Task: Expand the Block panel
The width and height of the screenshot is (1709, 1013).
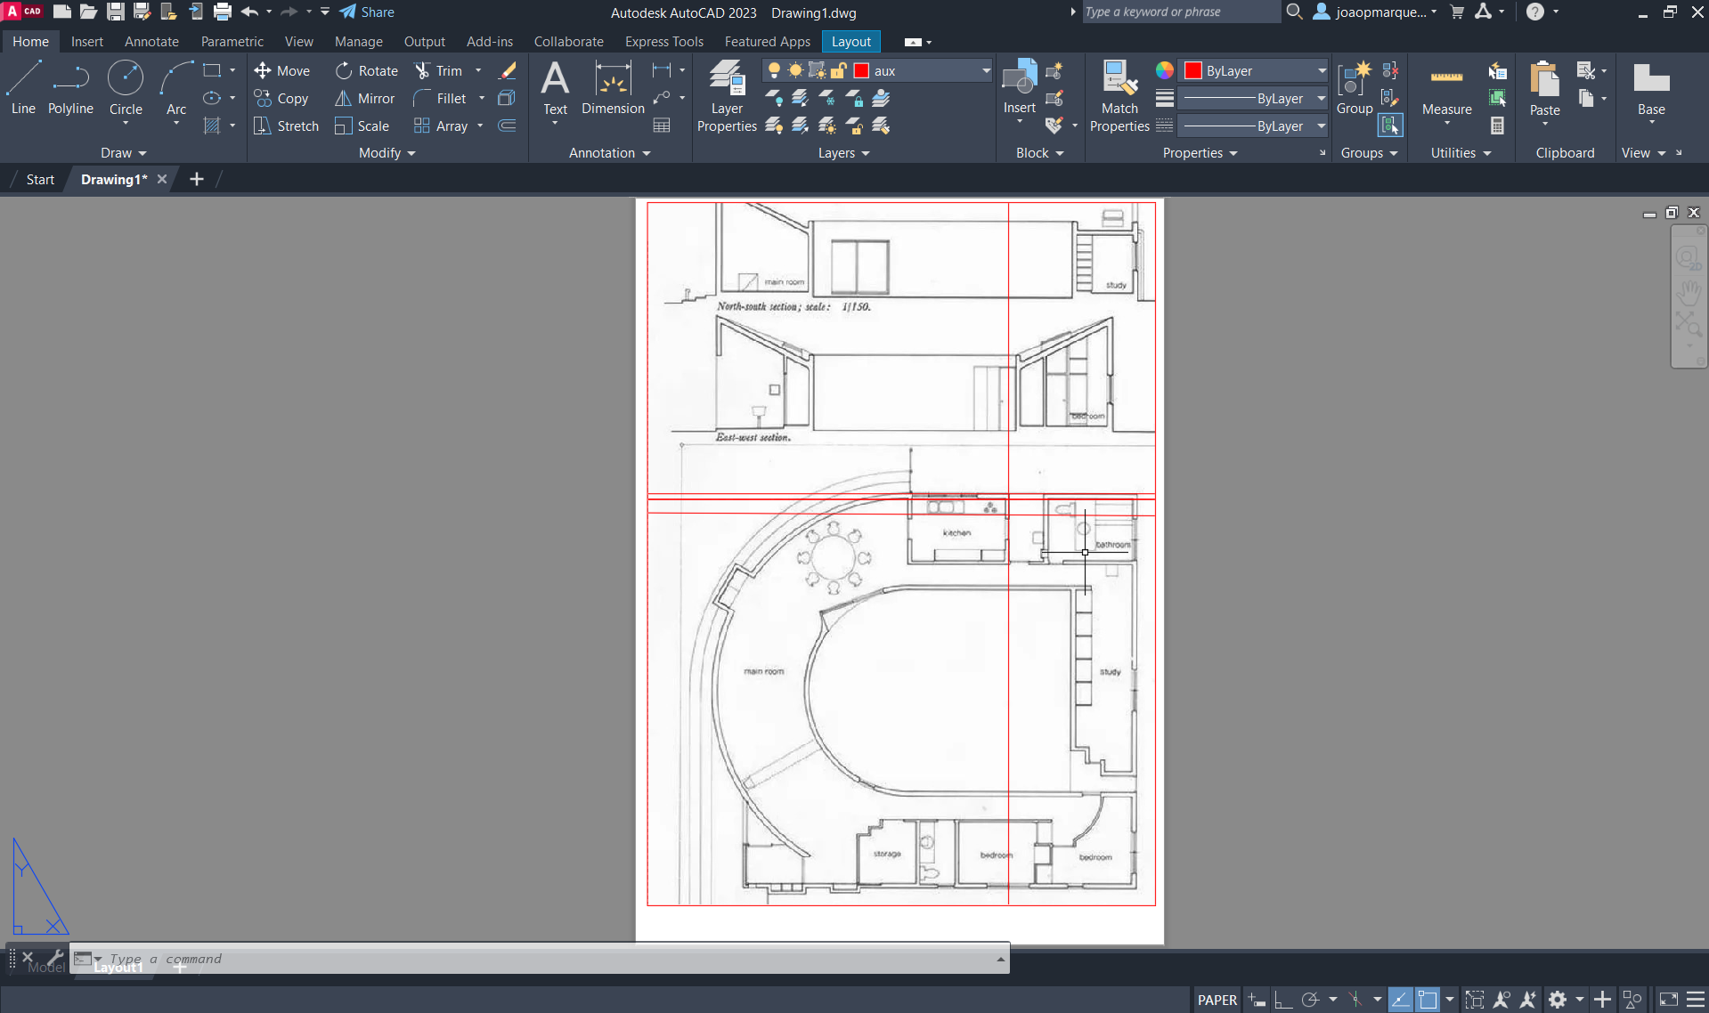Action: [1039, 153]
